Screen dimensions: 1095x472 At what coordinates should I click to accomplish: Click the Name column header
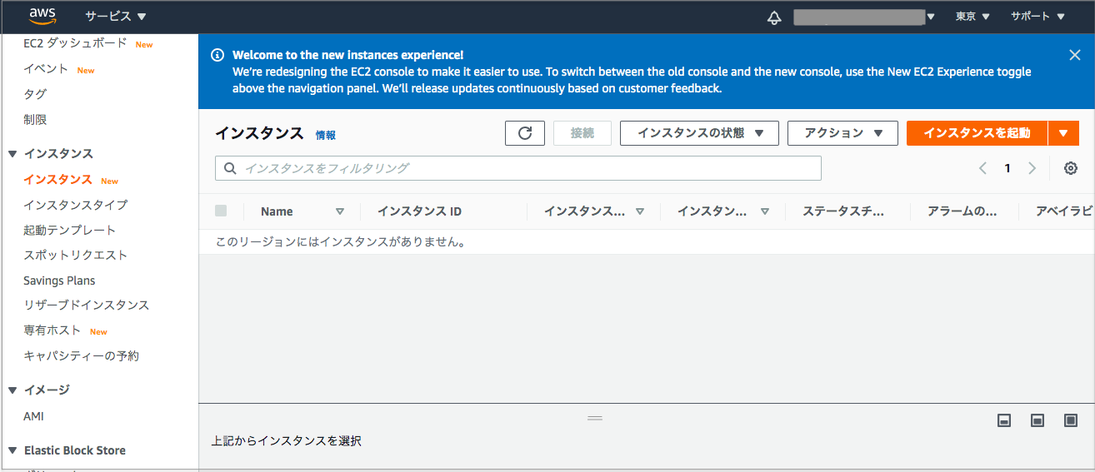pos(277,211)
